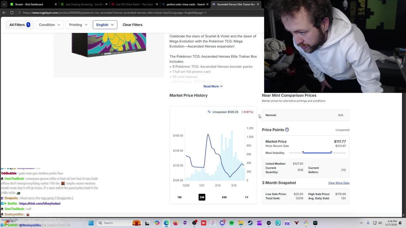Open the waveform audio app on taskbar
The width and height of the screenshot is (406, 228).
pos(315,223)
